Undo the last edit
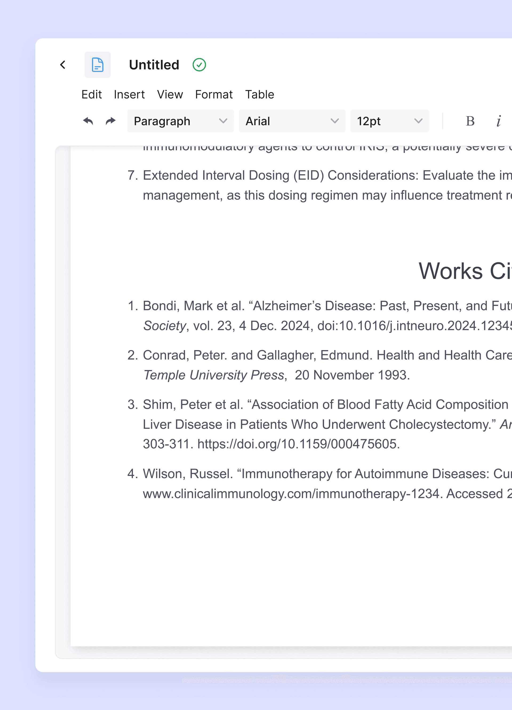Screen dimensions: 512x710 (88, 121)
